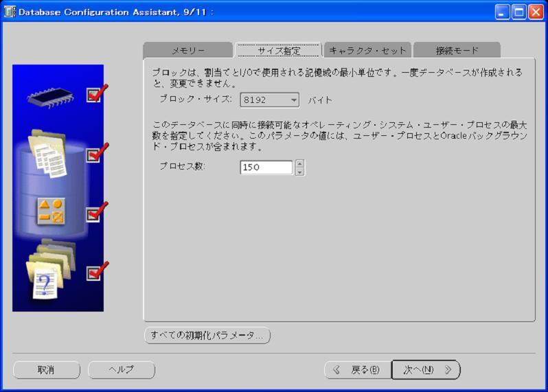Open help with the ヘルプ button

(x=122, y=369)
